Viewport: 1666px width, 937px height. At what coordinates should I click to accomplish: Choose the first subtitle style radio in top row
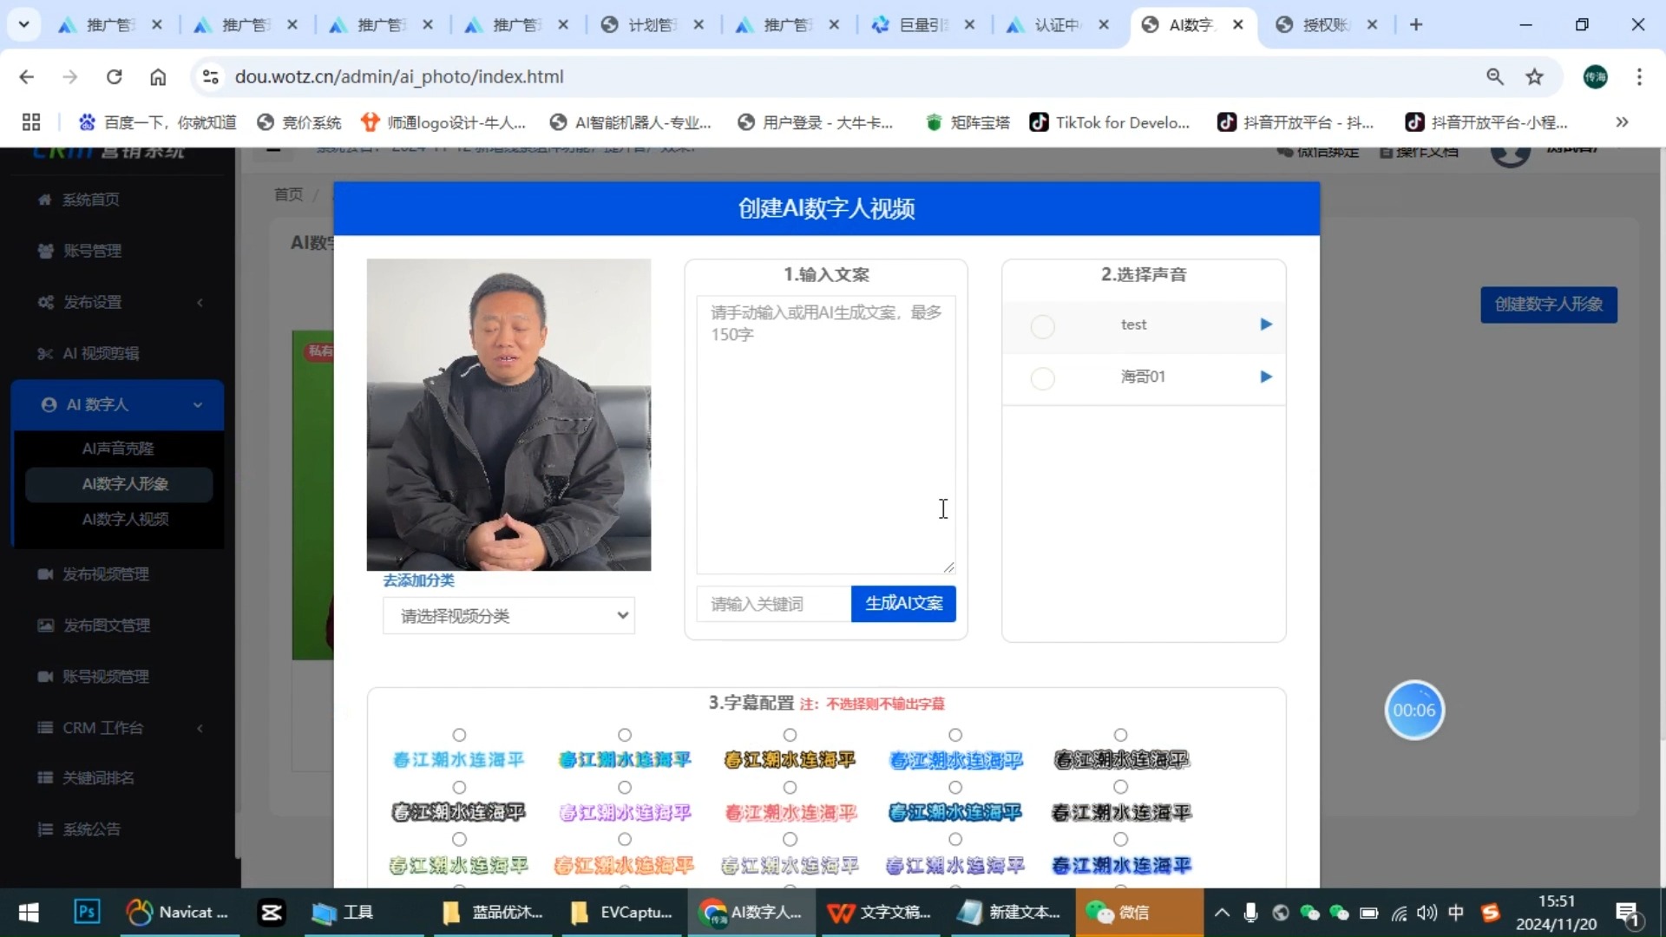pos(459,735)
